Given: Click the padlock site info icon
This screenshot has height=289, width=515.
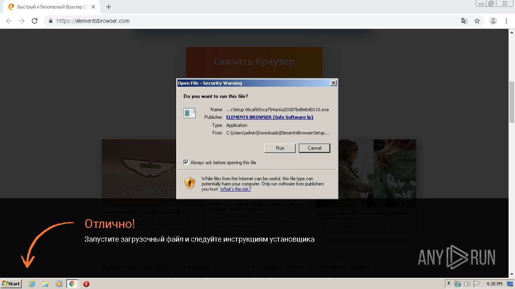Looking at the screenshot, I should (50, 21).
